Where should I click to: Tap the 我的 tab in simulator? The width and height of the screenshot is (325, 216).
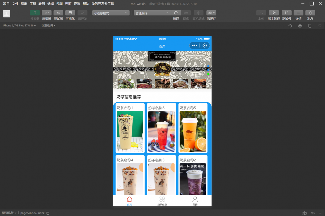[x=195, y=201]
